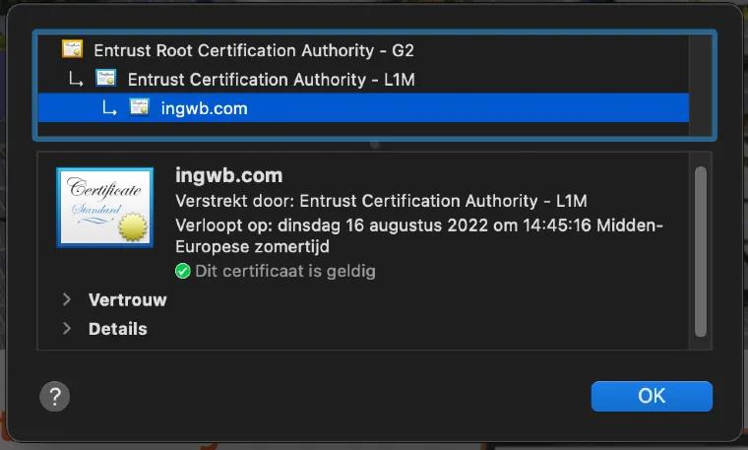
Task: Click the bold ingwb.com certificate title
Action: click(229, 175)
